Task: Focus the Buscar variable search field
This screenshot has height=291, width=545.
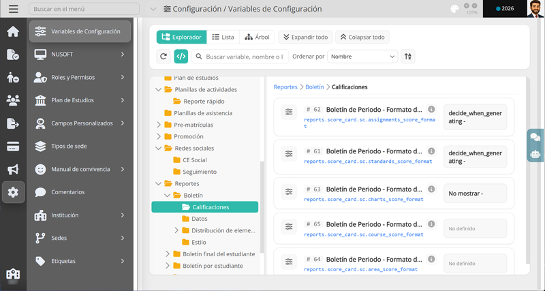Action: coord(240,57)
